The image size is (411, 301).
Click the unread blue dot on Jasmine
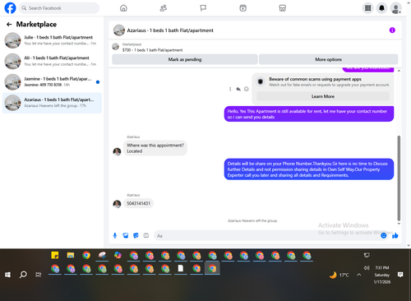[x=98, y=82]
